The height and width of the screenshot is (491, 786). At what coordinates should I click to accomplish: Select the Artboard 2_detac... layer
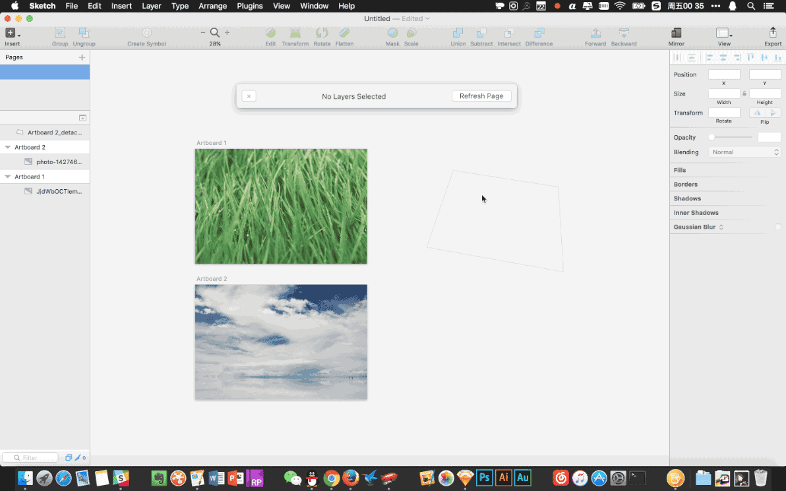pyautogui.click(x=45, y=132)
